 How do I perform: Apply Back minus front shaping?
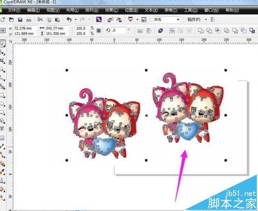(244, 30)
